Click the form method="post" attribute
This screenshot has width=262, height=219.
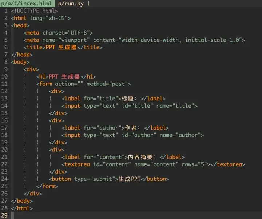tap(107, 84)
